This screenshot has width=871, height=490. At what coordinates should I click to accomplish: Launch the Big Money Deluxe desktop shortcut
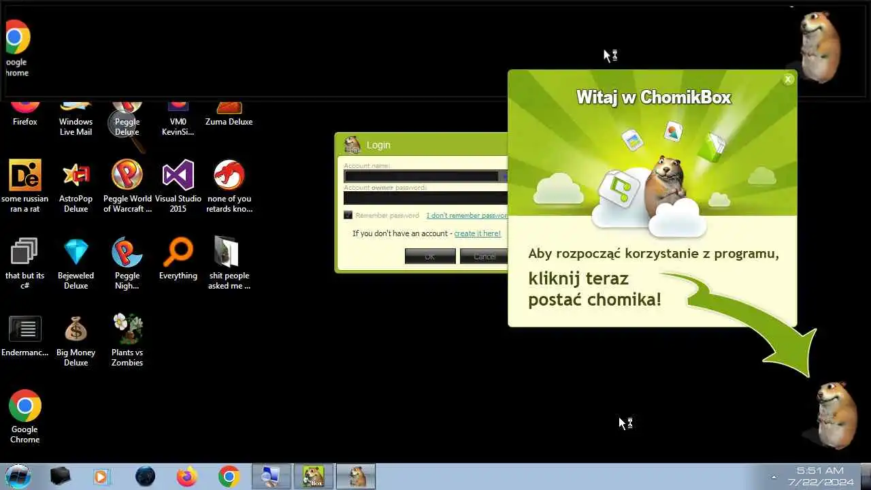point(76,340)
